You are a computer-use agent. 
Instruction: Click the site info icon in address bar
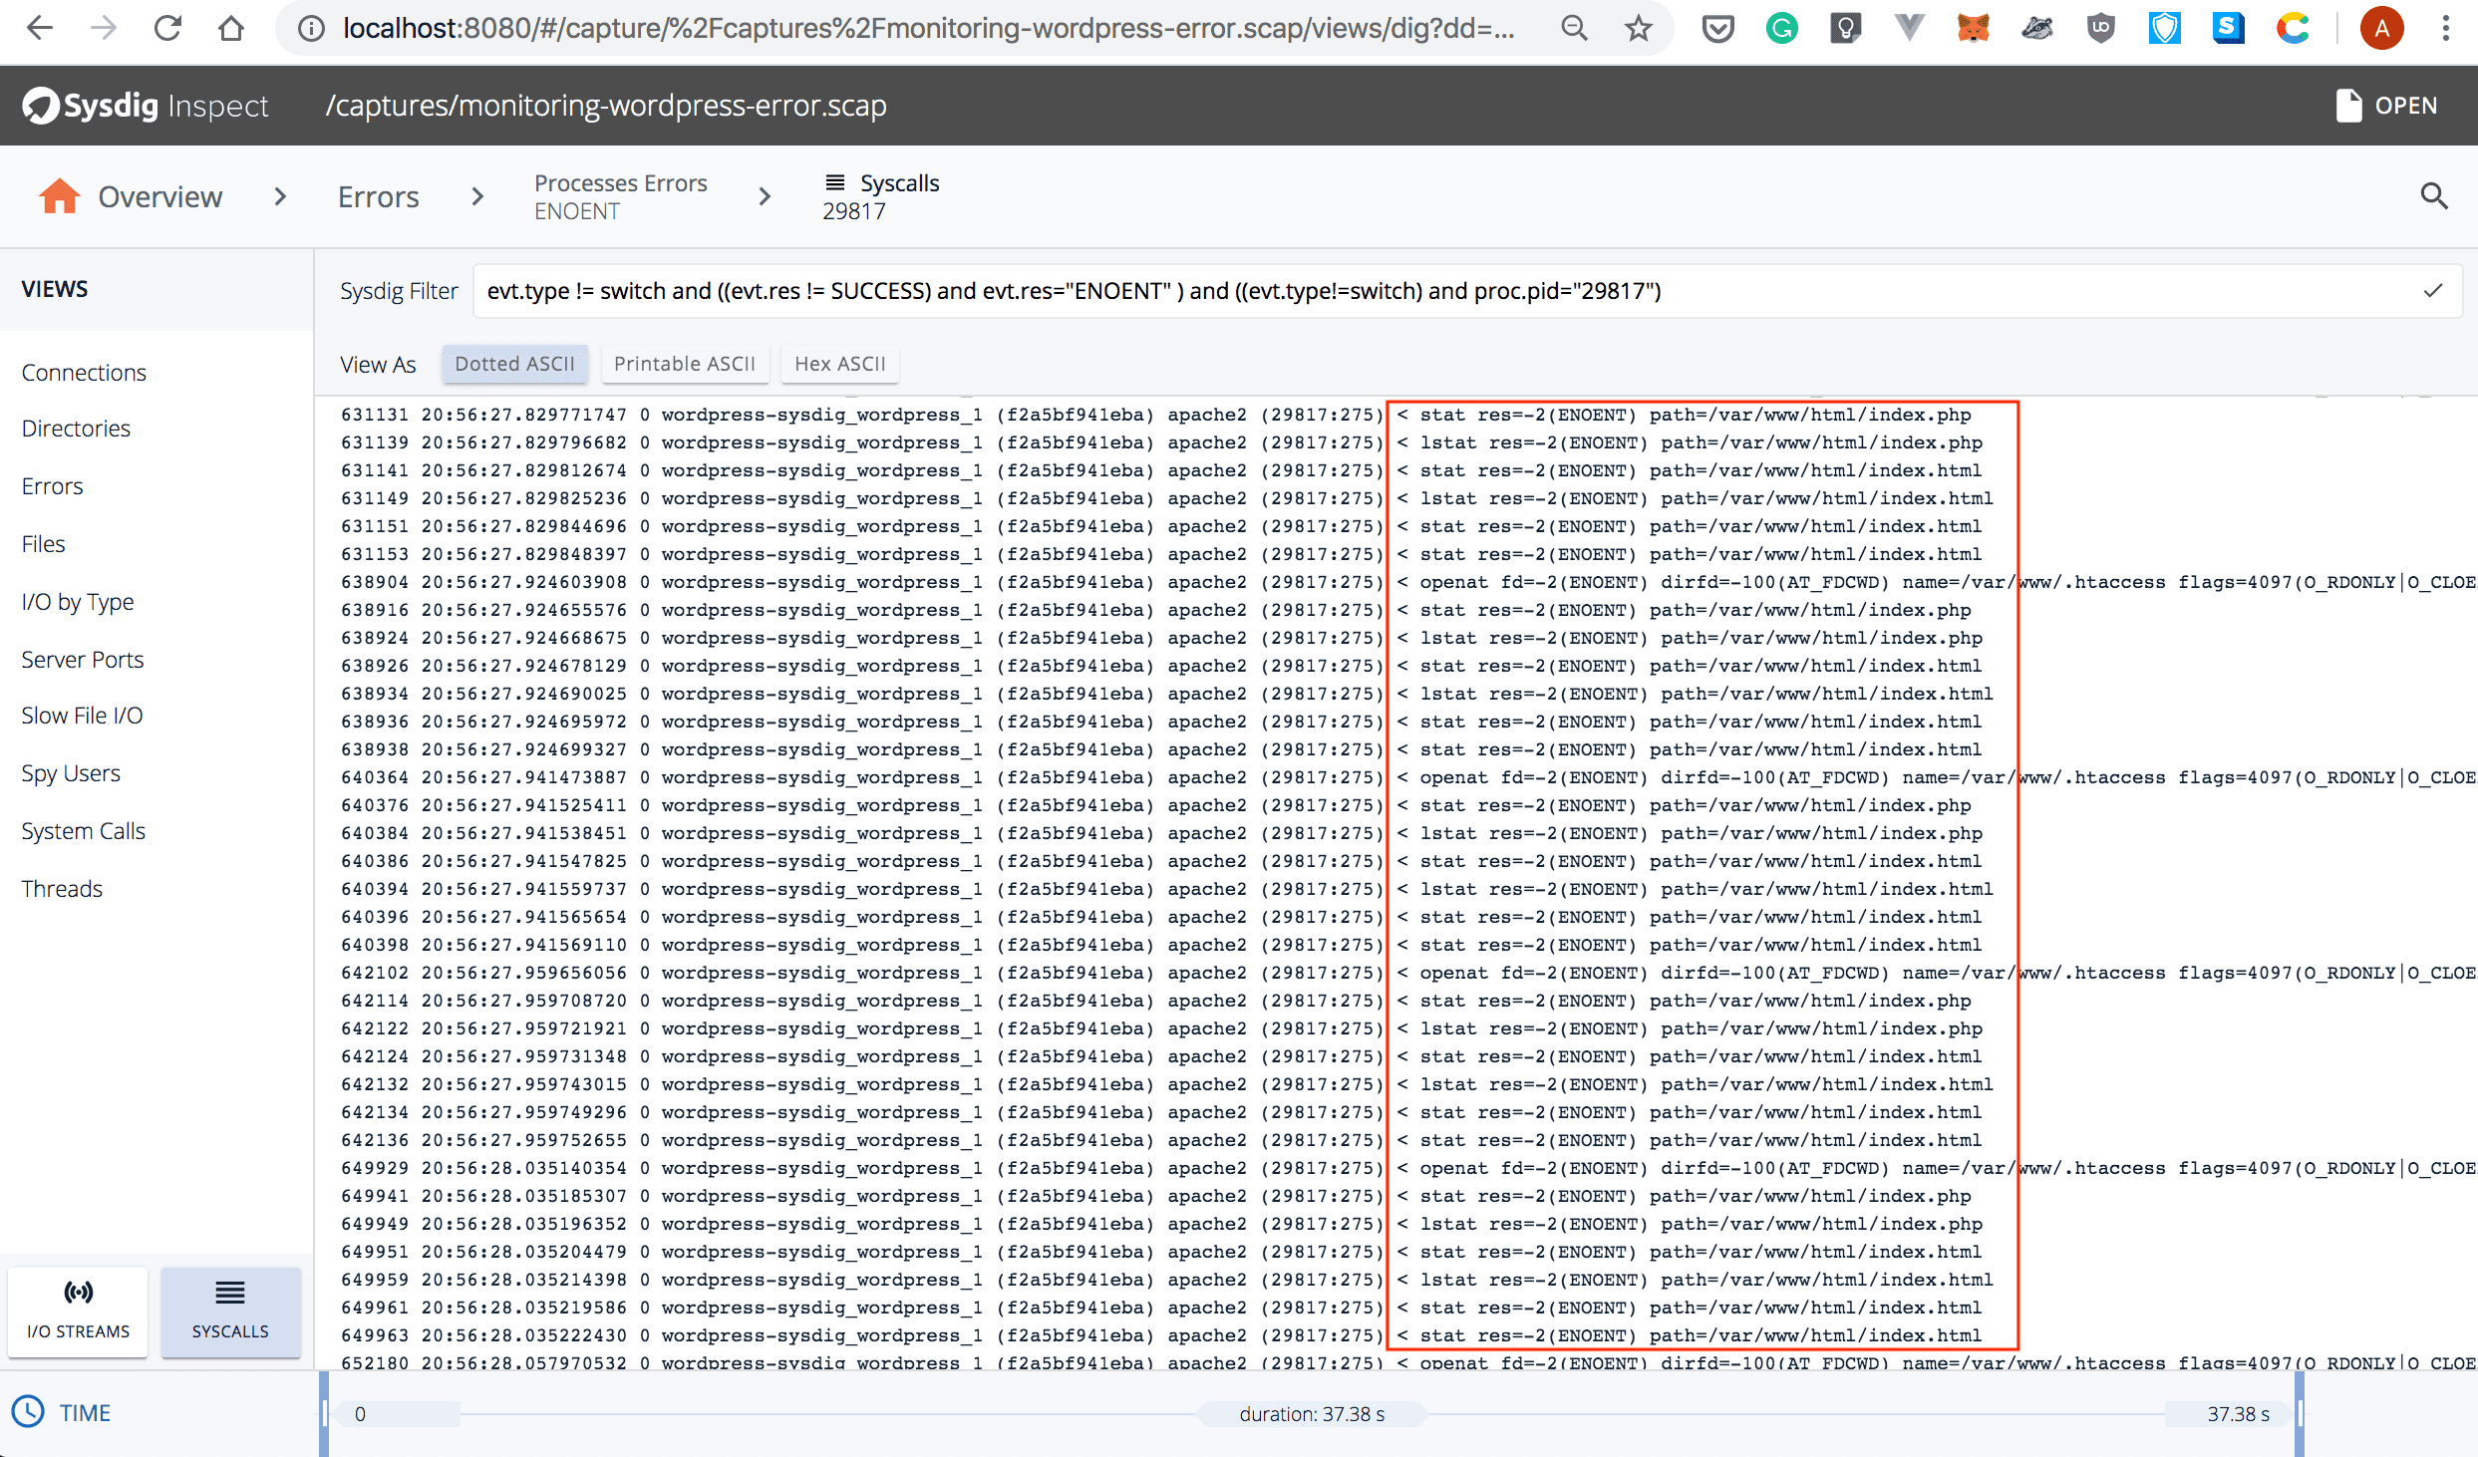[311, 29]
